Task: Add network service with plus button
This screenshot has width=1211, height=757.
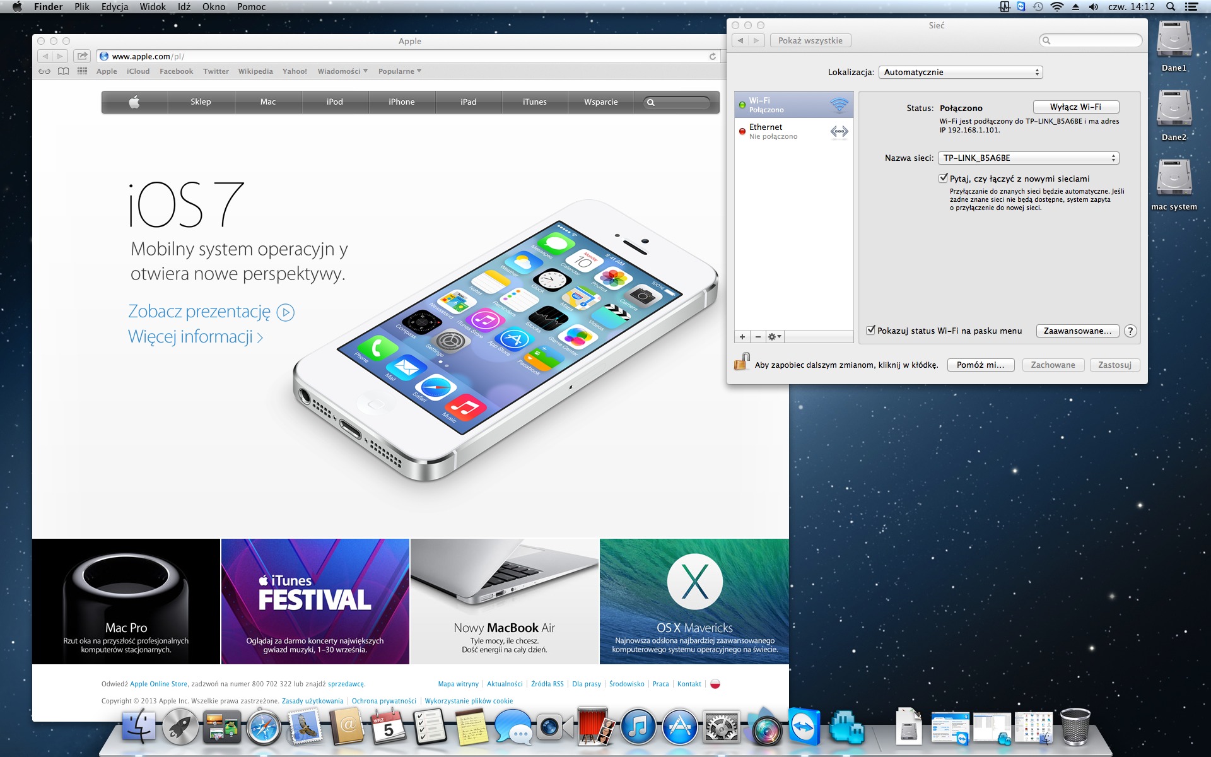Action: (742, 337)
